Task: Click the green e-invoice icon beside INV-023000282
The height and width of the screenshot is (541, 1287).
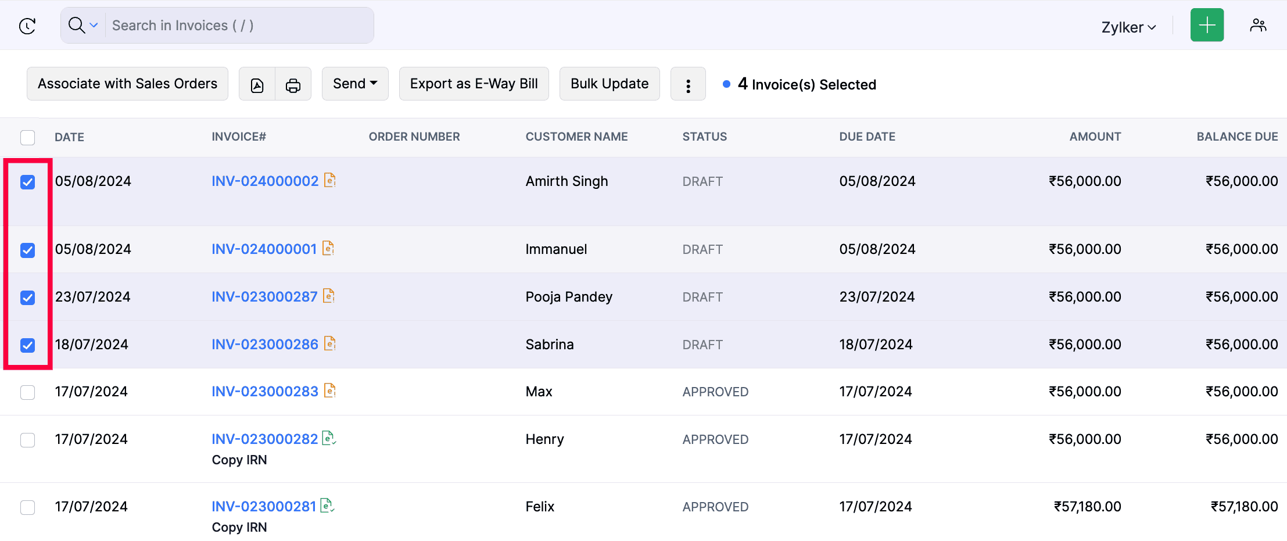Action: (328, 439)
